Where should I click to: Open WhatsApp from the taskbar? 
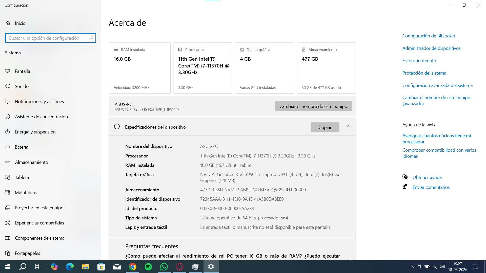tap(164, 267)
